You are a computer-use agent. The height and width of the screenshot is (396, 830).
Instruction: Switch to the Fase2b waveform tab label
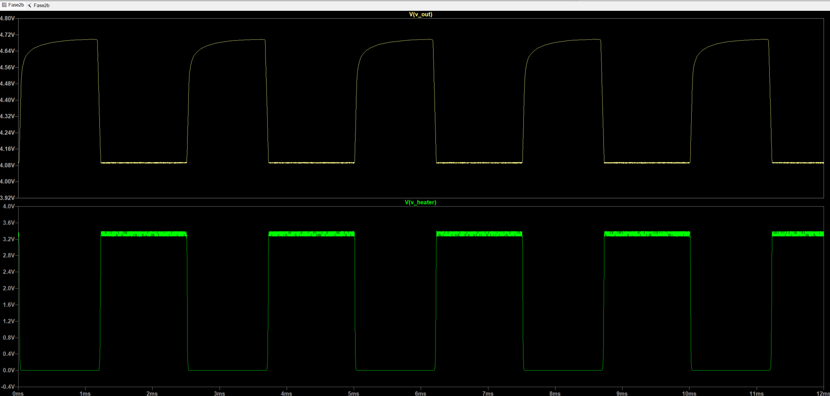pos(16,5)
